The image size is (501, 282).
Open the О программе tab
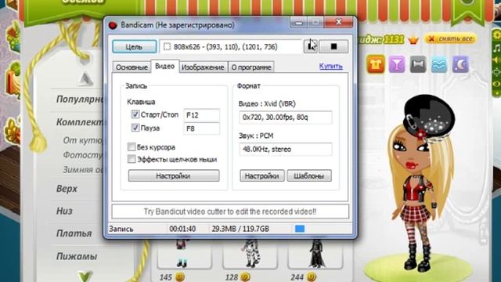251,67
